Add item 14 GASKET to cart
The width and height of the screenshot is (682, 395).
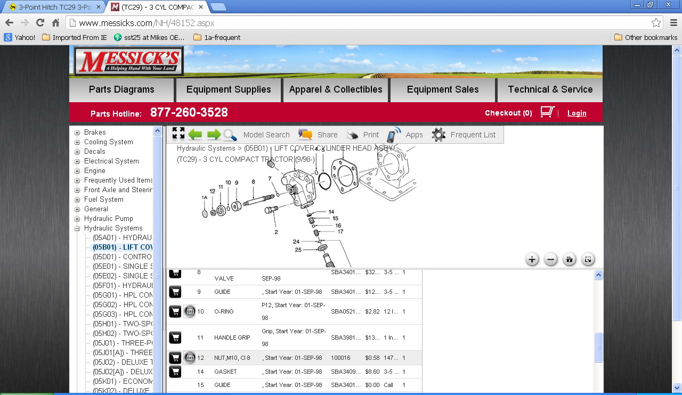coord(175,372)
